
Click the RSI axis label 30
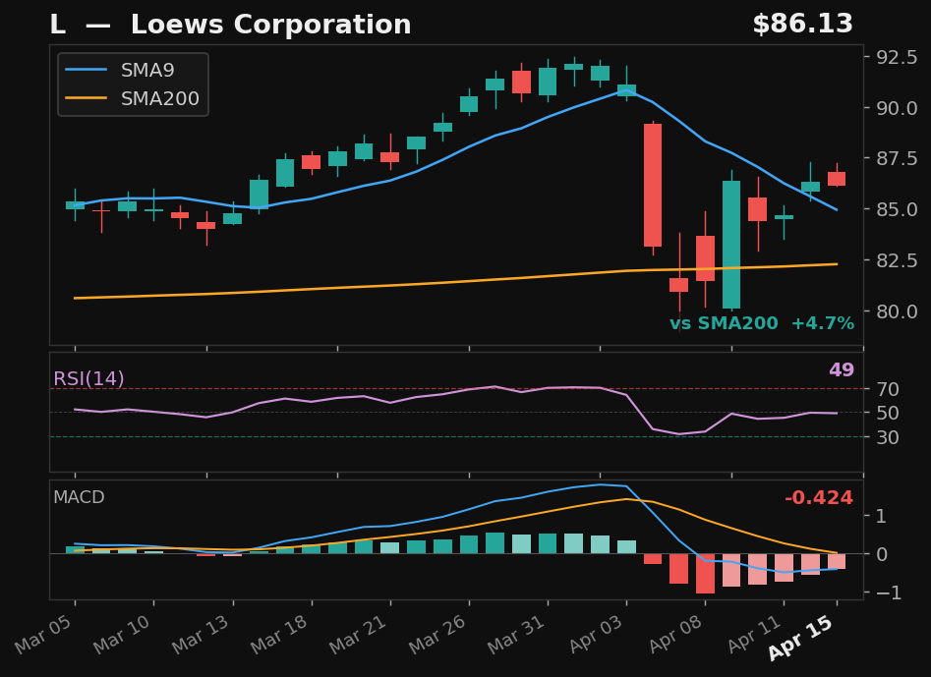(x=888, y=437)
